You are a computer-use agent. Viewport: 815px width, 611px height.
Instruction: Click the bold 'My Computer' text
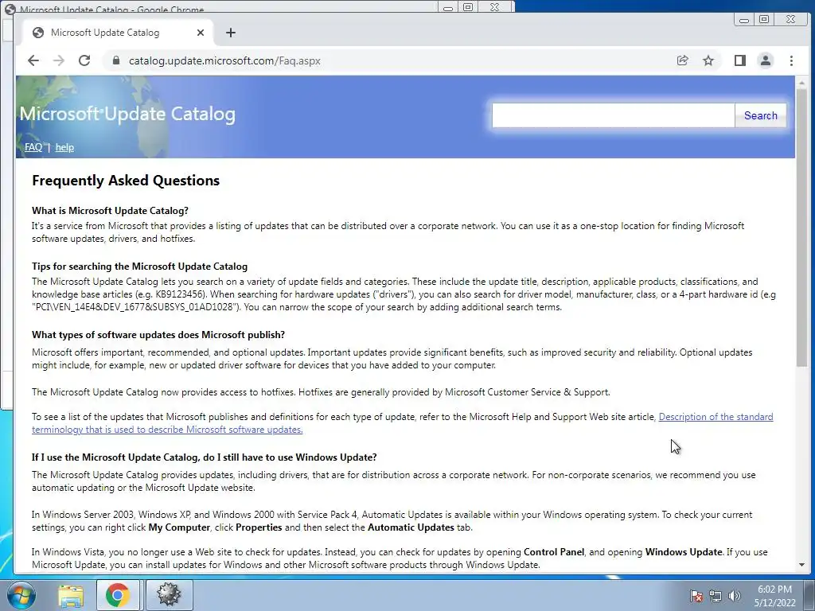pyautogui.click(x=179, y=527)
